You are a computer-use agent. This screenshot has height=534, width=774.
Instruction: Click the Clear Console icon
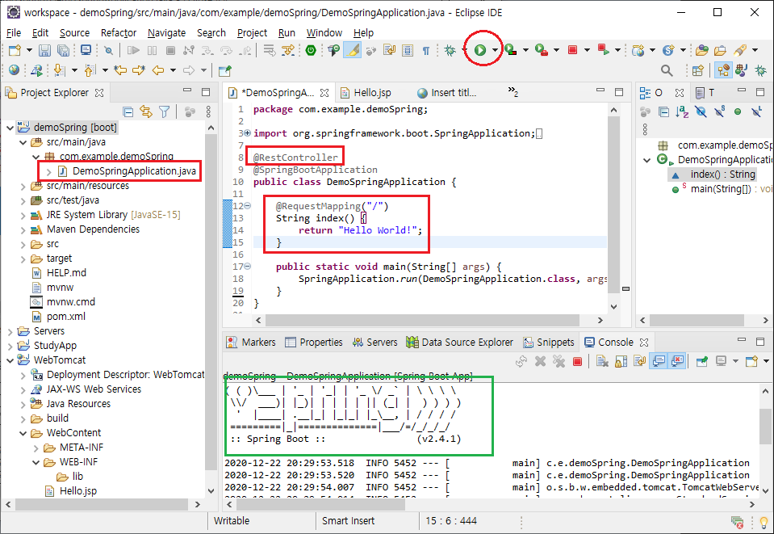coord(602,361)
